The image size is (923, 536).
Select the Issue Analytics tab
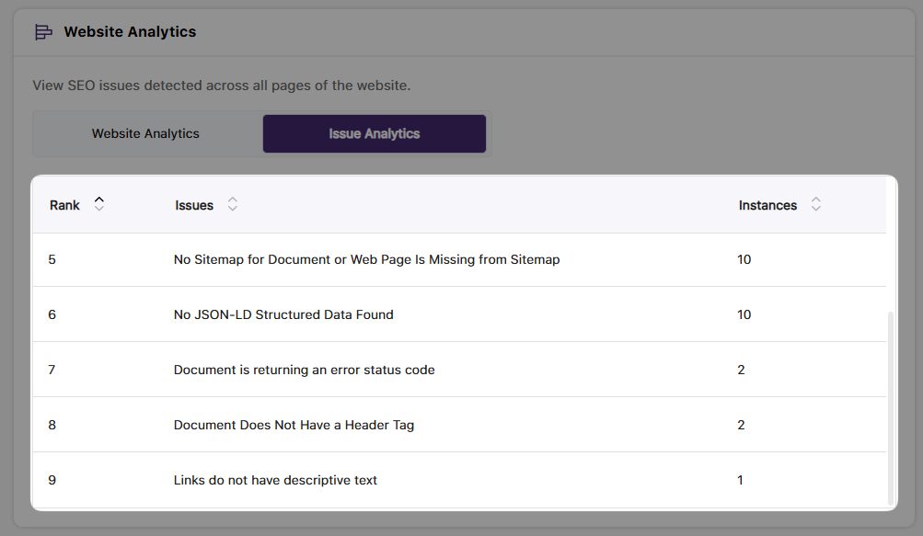click(x=374, y=133)
